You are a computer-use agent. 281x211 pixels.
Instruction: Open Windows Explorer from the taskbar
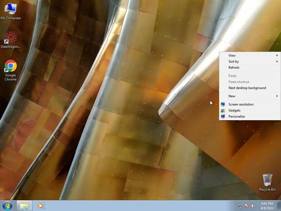pyautogui.click(x=24, y=206)
